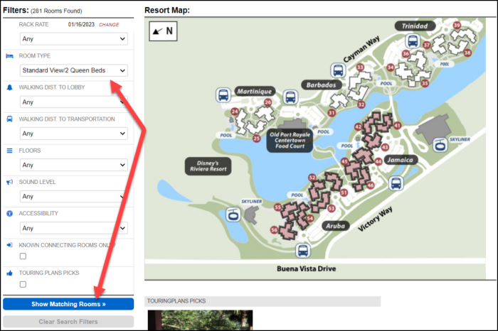Open the Room Type dropdown showing Standard View/2 Queen Beds
Viewport: 498px width, 331px height.
pos(74,70)
